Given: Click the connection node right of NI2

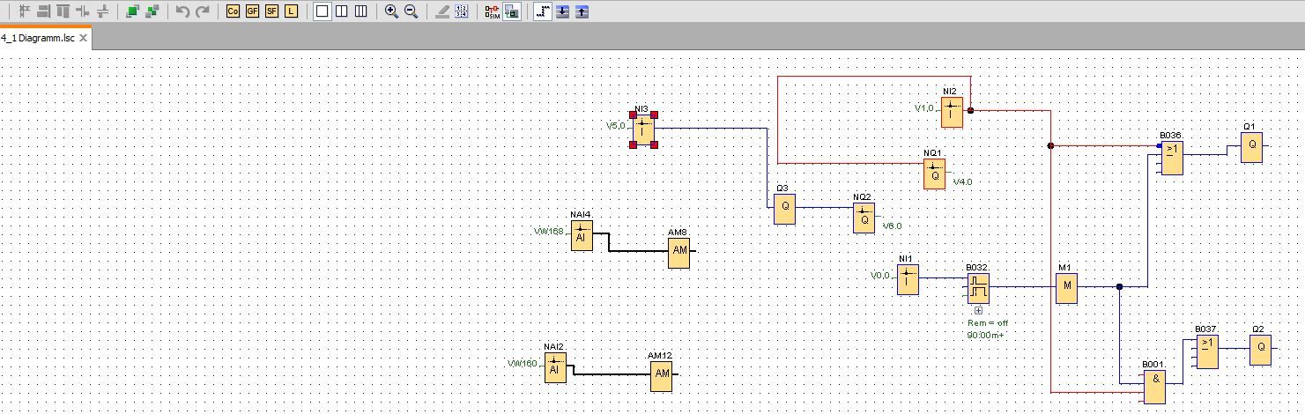Looking at the screenshot, I should [x=971, y=110].
